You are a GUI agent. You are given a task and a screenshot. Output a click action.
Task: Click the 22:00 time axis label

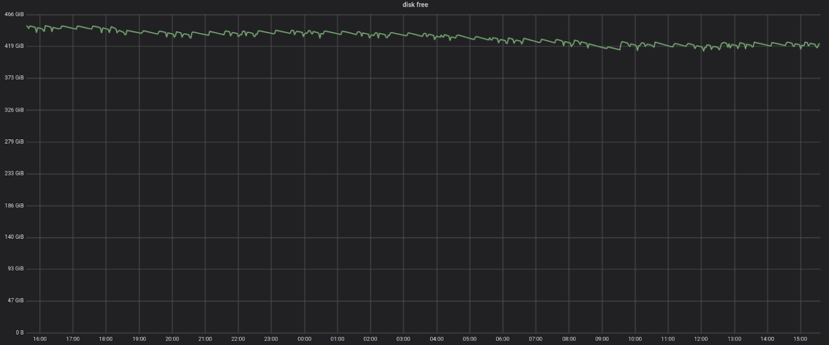(238, 339)
